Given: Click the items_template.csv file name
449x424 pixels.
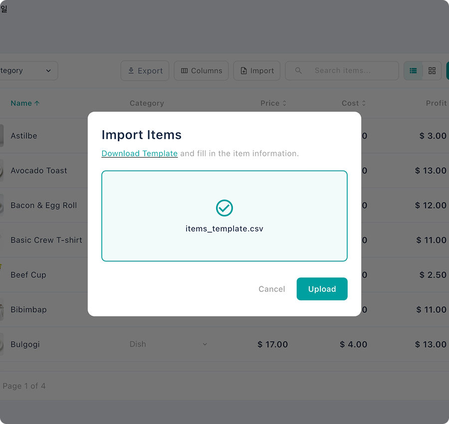Looking at the screenshot, I should coord(224,229).
